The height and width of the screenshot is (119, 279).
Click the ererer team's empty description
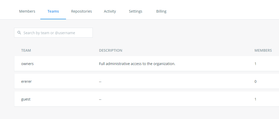[x=100, y=81]
